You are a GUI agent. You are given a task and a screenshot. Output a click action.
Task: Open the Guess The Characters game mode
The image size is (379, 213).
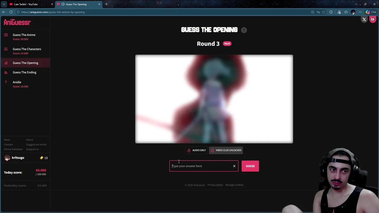[27, 49]
